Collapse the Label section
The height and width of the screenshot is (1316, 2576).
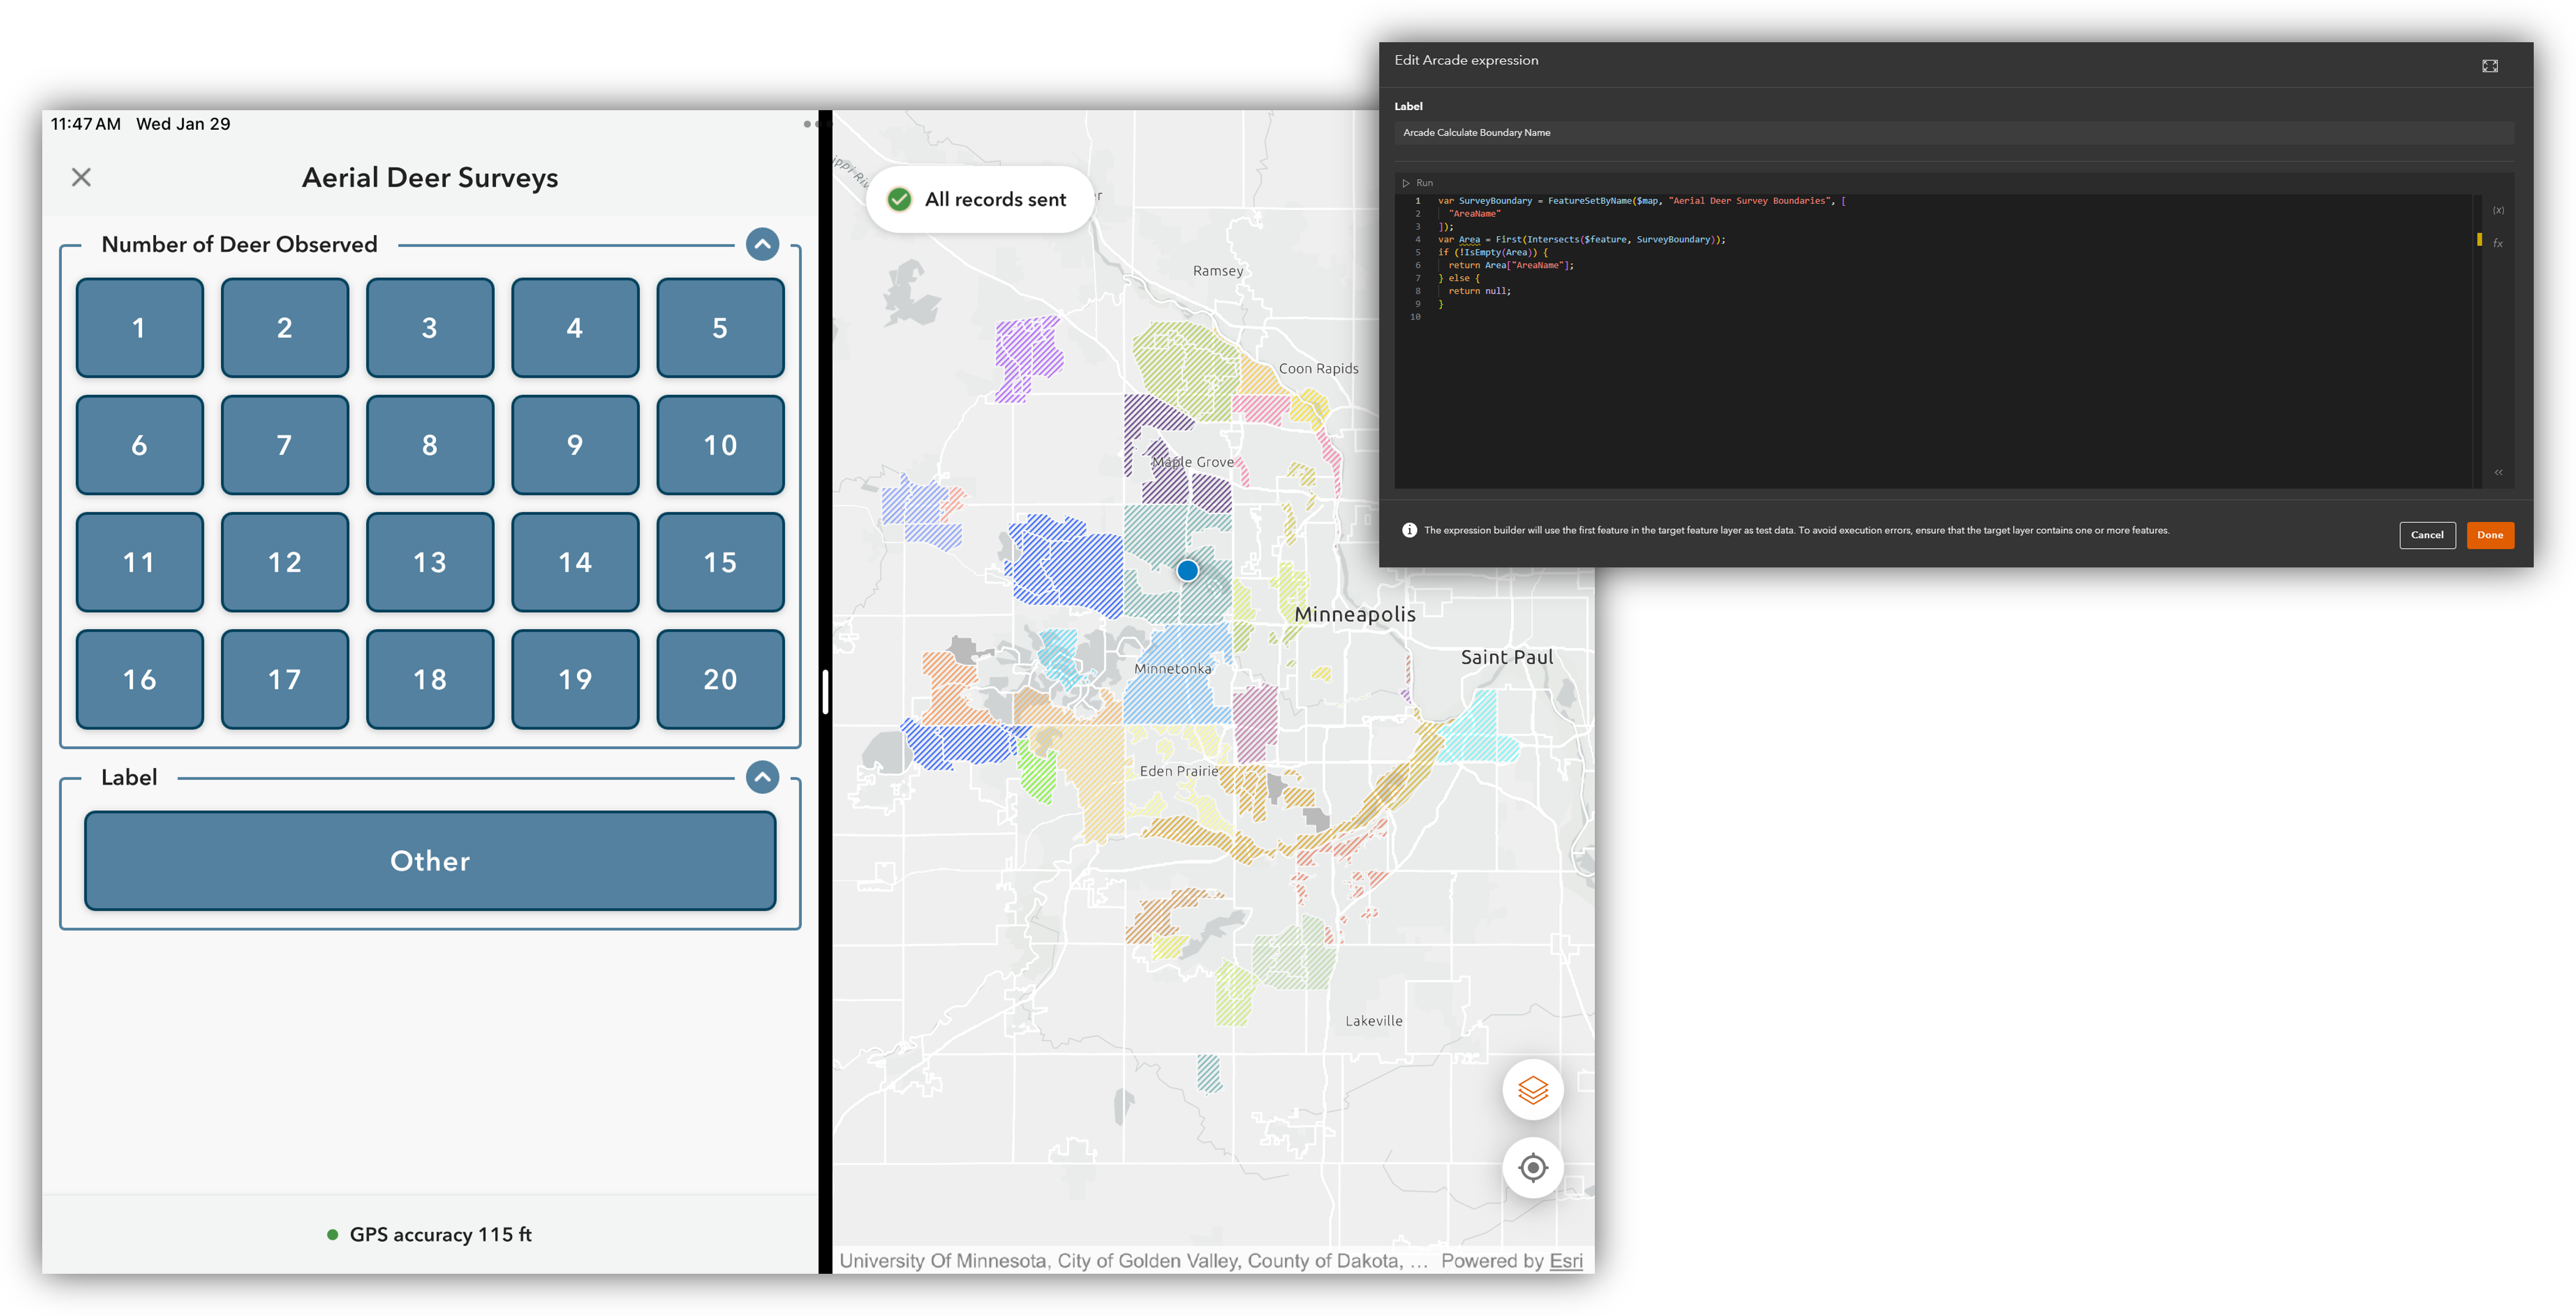click(763, 776)
